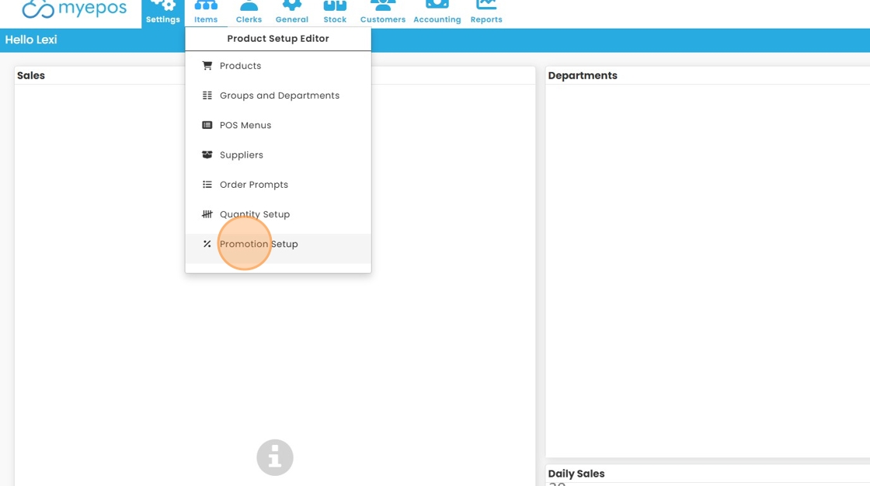
Task: Open Groups and Departments menu entry
Action: click(x=278, y=95)
